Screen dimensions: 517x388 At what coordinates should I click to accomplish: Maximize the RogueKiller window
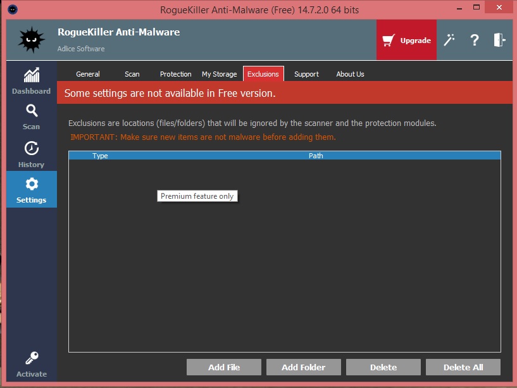[476, 7]
